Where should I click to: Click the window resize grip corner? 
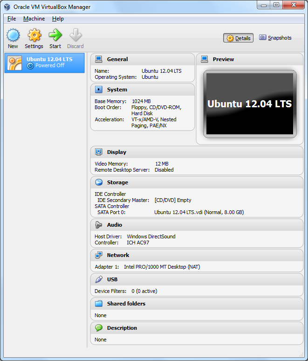(301, 354)
